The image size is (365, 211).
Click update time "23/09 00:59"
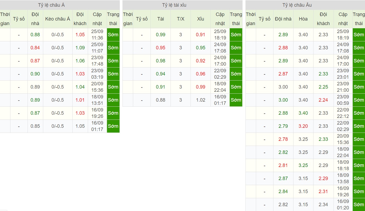[343, 100]
